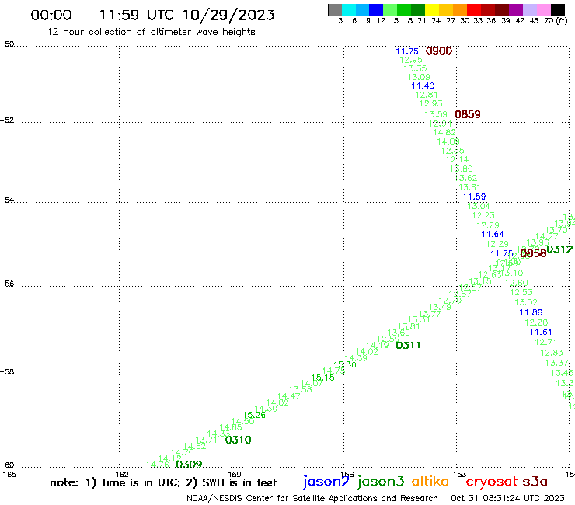Click the 13.02 wave height reading
Image resolution: width=575 pixels, height=505 pixels.
tap(526, 302)
